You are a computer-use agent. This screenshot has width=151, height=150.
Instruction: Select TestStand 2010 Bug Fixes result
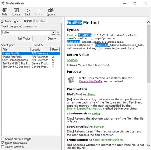pos(31,63)
